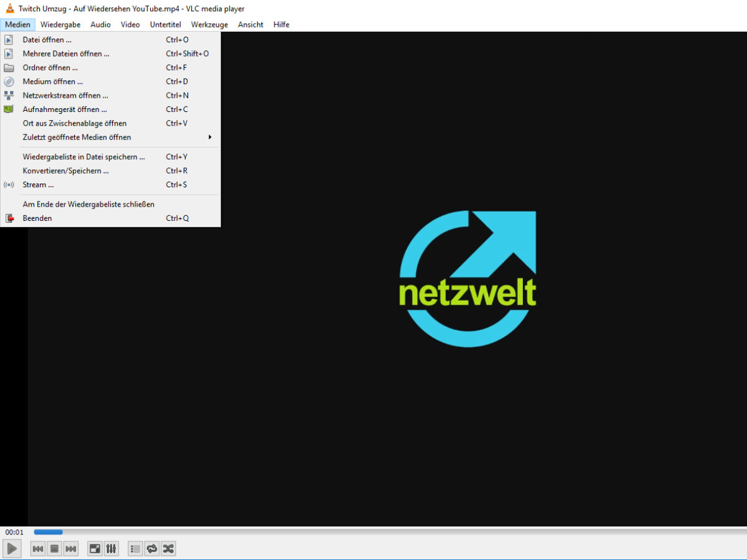Select 'Ort aus Zwischenablage öffnen'
Image resolution: width=747 pixels, height=560 pixels.
(x=110, y=123)
